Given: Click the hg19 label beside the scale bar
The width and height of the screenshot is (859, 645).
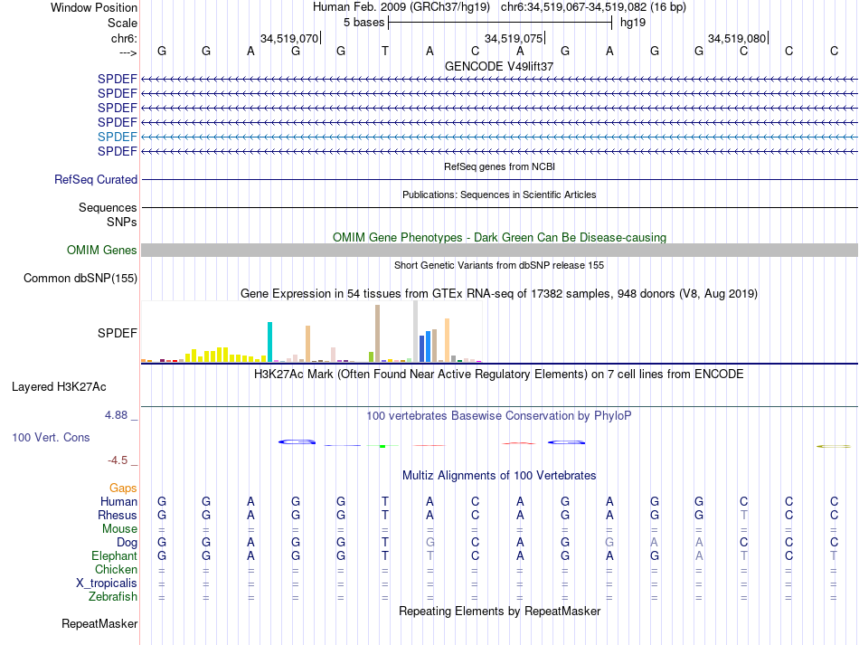Looking at the screenshot, I should [633, 23].
